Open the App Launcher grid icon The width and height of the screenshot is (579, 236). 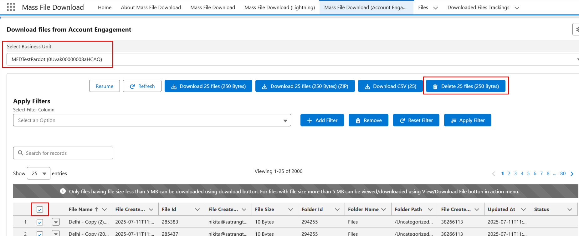(x=11, y=7)
